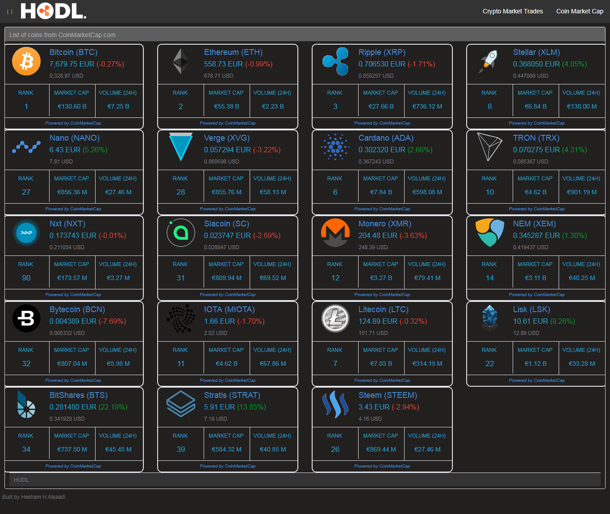Open the Ethereum (ETH) title link
Viewport: 610px width, 514px height.
coord(233,52)
